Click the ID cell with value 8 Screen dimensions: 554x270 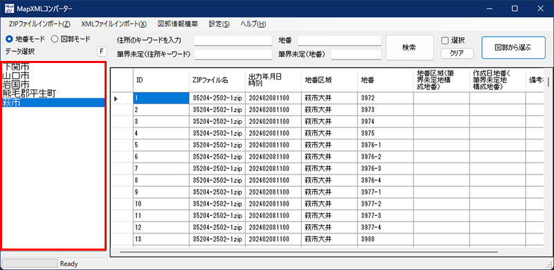(161, 180)
